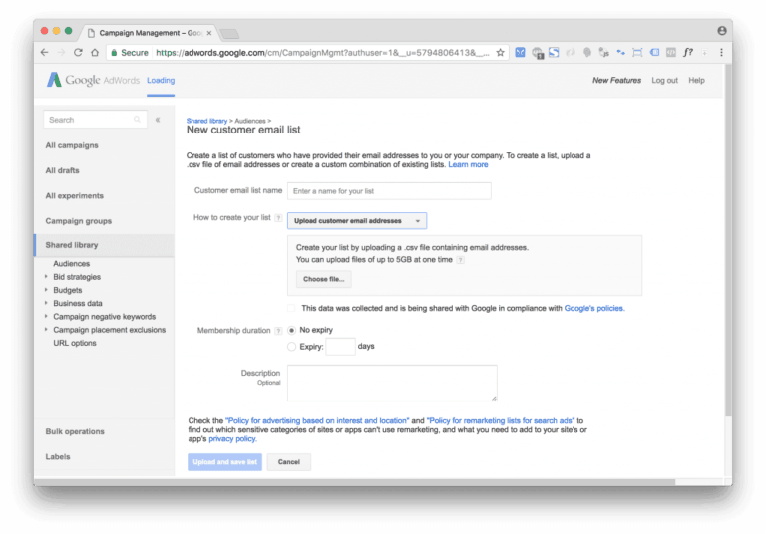The width and height of the screenshot is (766, 534).
Task: Focus the Description text area
Action: [x=392, y=384]
